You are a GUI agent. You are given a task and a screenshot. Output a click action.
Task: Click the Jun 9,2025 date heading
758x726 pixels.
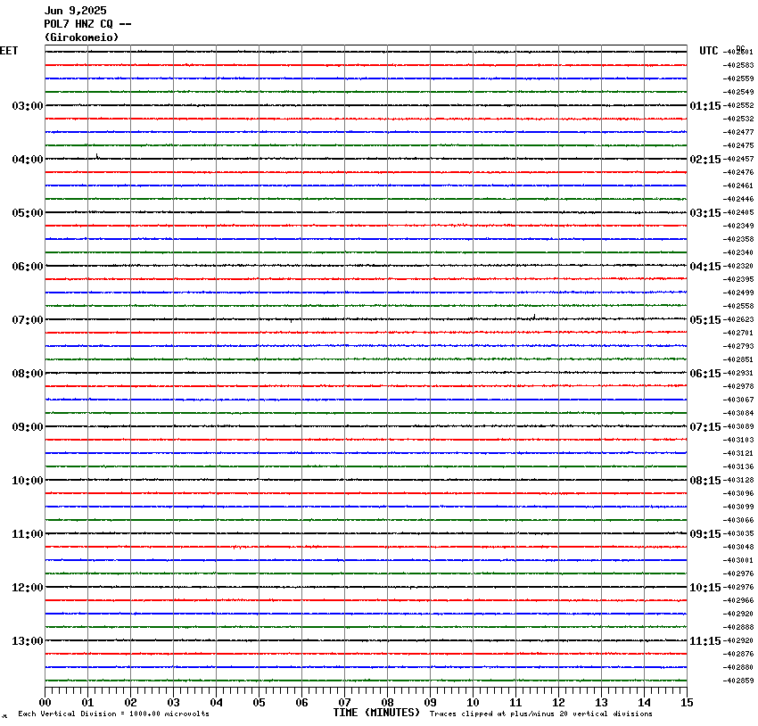[x=78, y=11]
